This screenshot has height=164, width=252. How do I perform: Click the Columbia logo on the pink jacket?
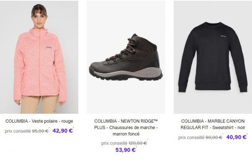[x=49, y=47]
